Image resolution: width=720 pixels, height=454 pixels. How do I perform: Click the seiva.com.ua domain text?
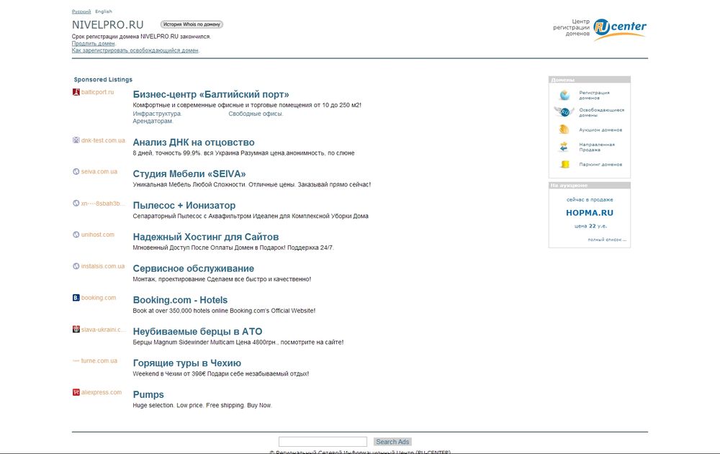pos(99,172)
